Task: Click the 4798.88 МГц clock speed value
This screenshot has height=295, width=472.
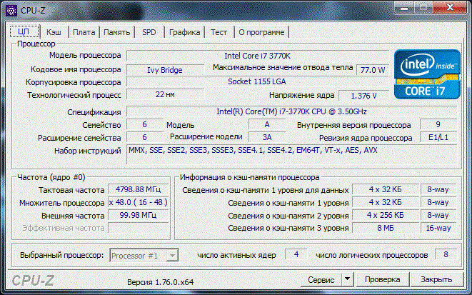Action: point(138,190)
